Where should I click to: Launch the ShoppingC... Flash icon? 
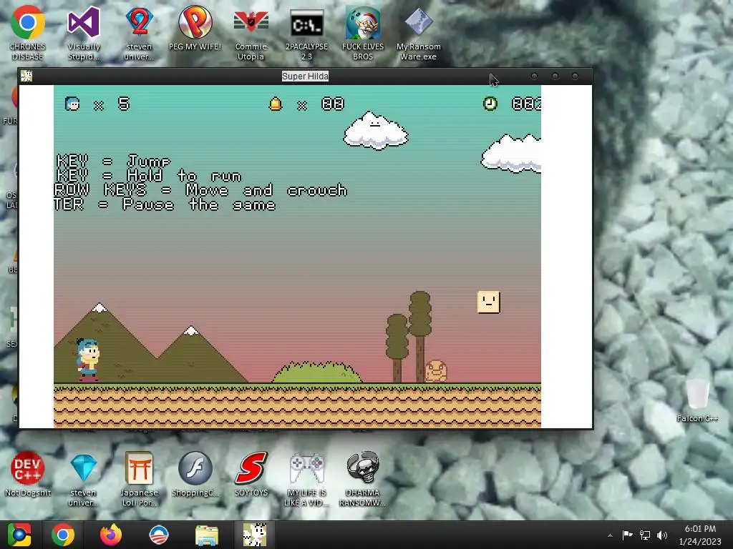(x=195, y=473)
